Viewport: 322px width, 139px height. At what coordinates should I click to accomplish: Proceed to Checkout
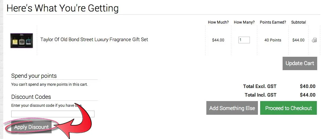pyautogui.click(x=288, y=108)
